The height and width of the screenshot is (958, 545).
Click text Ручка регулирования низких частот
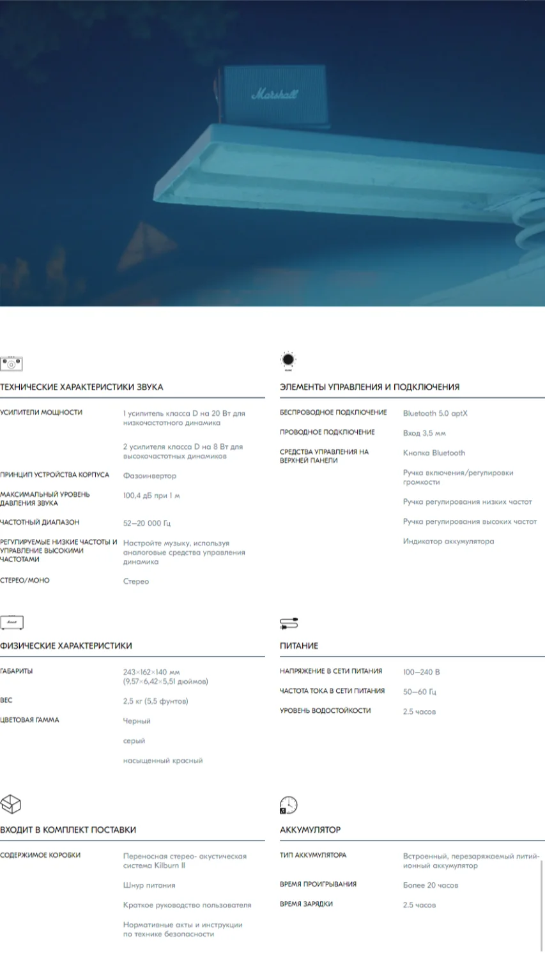click(x=467, y=502)
